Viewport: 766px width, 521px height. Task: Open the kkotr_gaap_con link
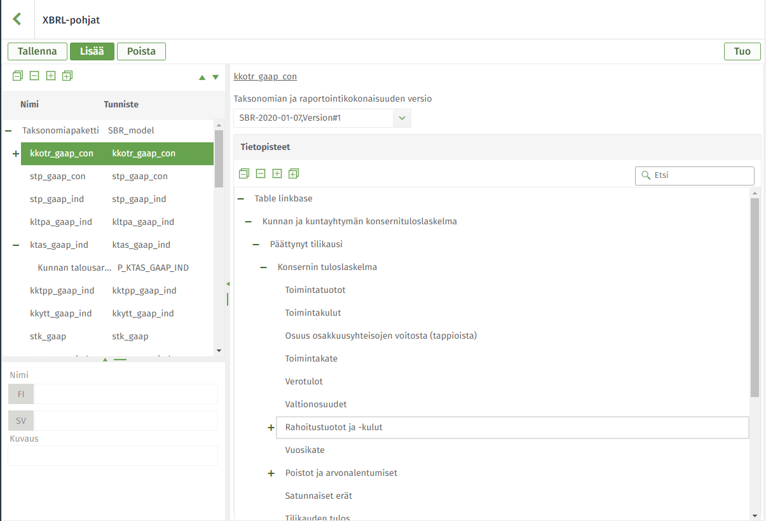[265, 77]
